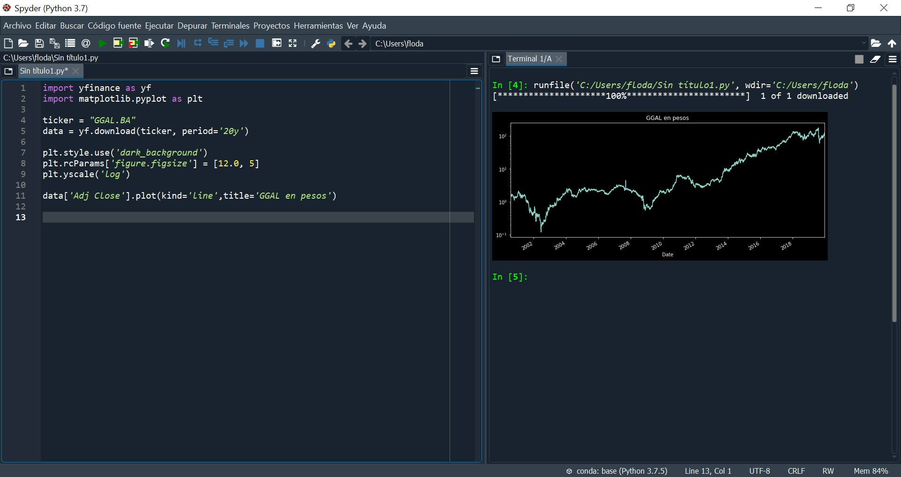Save the current file
The height and width of the screenshot is (477, 901).
coord(39,44)
